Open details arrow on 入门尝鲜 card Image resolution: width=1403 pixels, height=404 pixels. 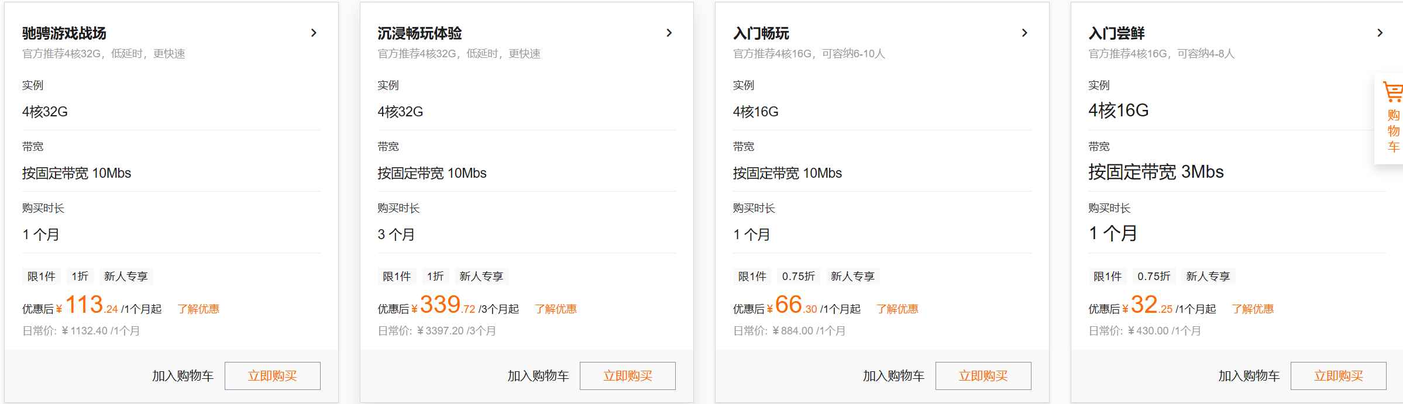1380,33
